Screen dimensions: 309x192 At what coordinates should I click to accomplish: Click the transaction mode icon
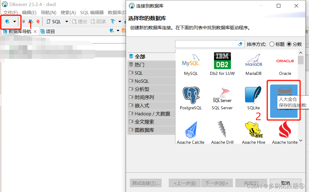[x=113, y=21]
